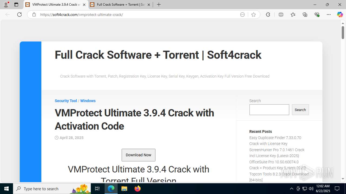
Task: Open the Windows category link
Action: [x=88, y=101]
